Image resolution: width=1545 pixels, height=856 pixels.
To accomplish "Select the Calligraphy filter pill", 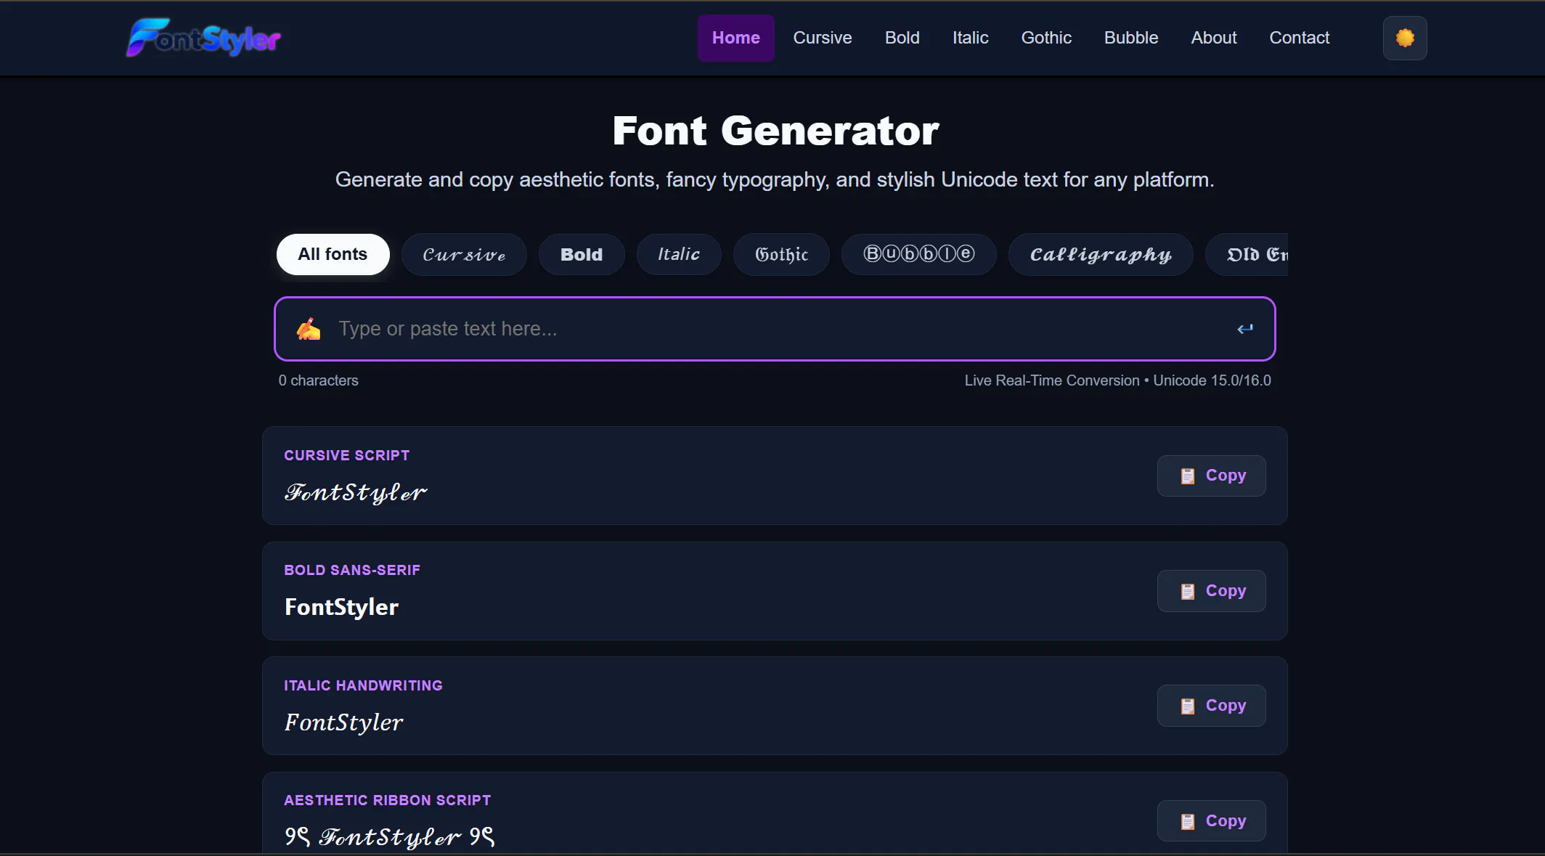I will coord(1101,254).
